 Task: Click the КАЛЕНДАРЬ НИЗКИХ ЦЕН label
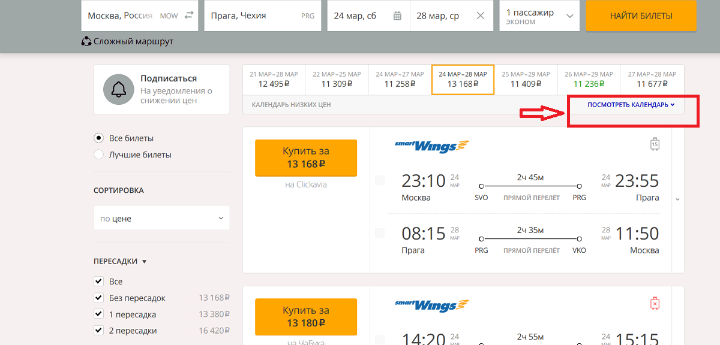click(x=291, y=105)
